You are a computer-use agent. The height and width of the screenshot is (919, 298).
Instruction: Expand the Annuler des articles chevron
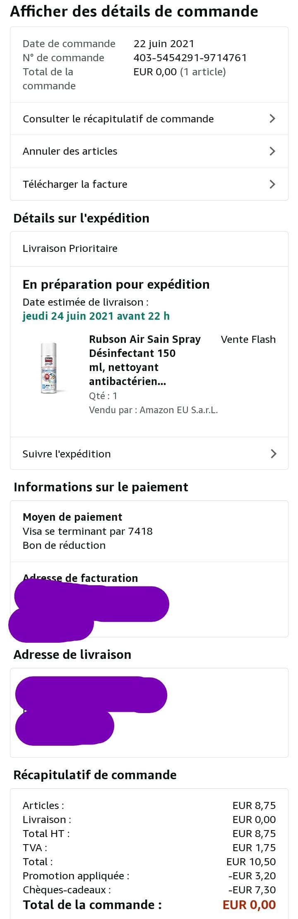coord(272,151)
